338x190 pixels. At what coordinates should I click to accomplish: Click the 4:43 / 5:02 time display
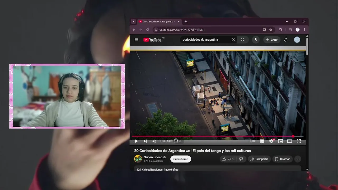click(166, 141)
